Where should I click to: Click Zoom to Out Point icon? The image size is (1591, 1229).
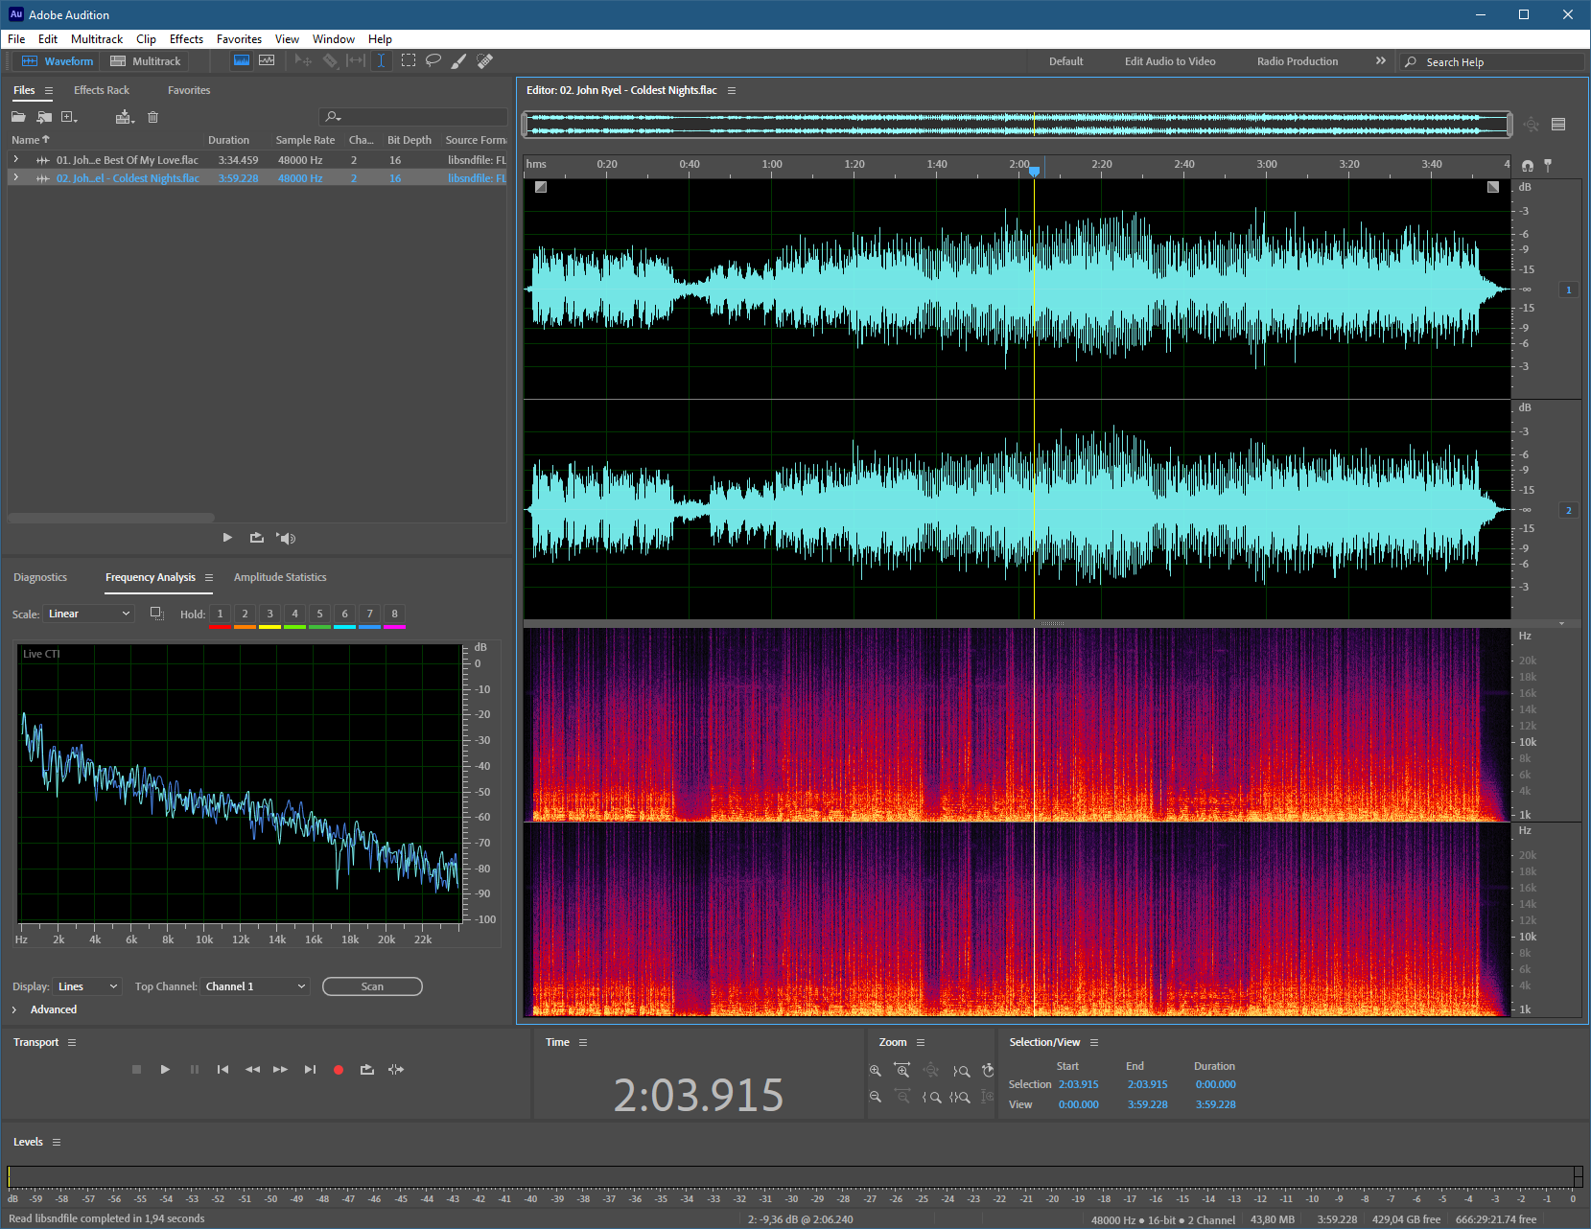click(x=960, y=1071)
